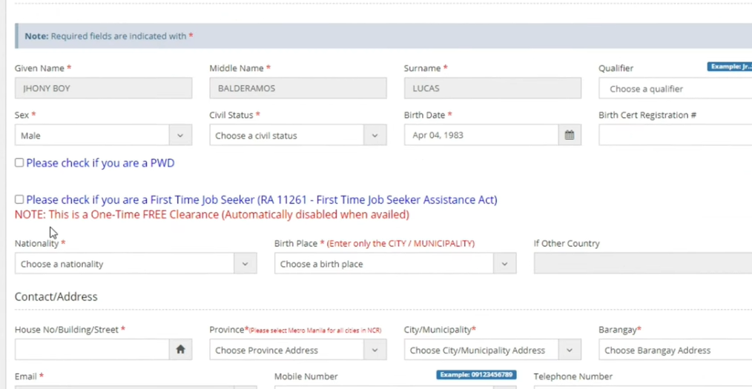Viewport: 752px width, 389px height.
Task: Click the One-Time FREE Clearance note
Action: (x=212, y=214)
